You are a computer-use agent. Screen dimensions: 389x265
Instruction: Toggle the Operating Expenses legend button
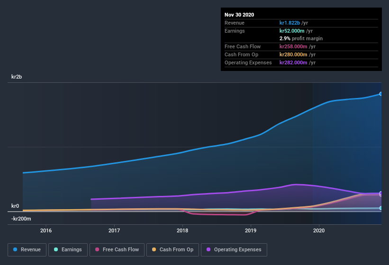pos(234,250)
